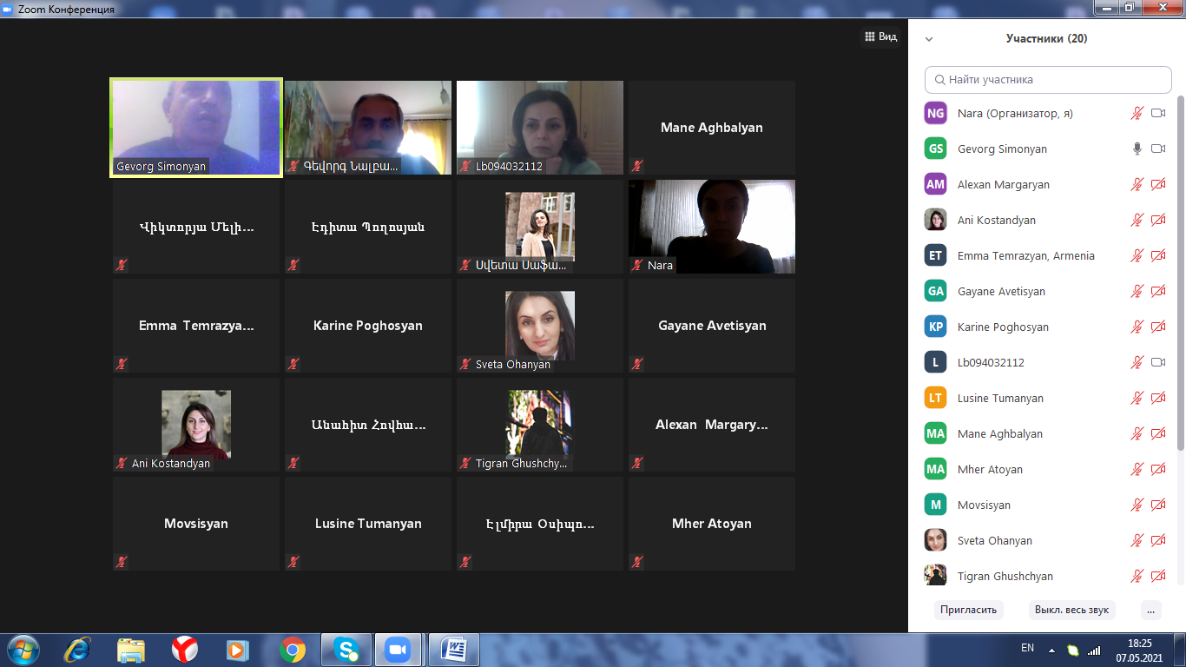This screenshot has height=667, width=1186.
Task: Click Ani Kostandyan's disabled camera icon
Action: tap(1157, 220)
